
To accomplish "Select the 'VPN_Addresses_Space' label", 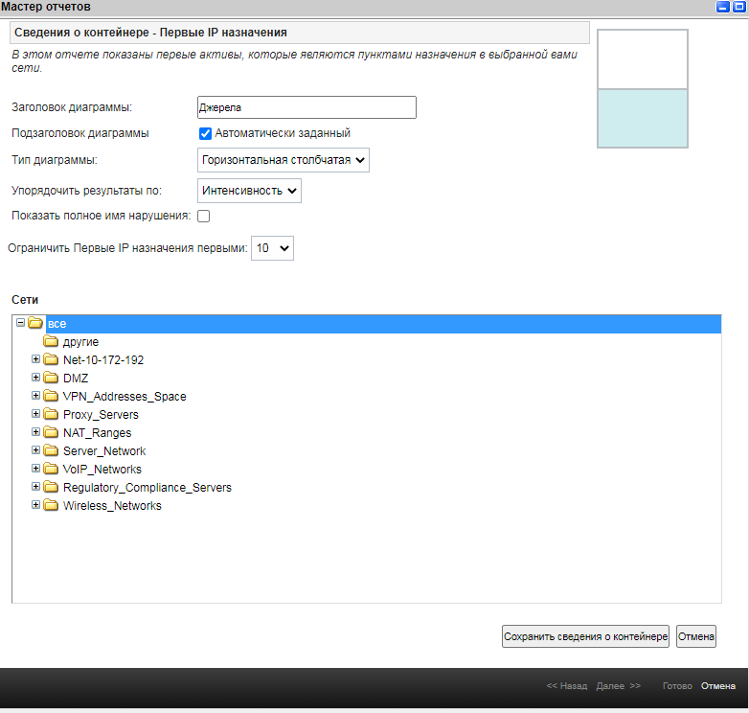I will pos(125,396).
